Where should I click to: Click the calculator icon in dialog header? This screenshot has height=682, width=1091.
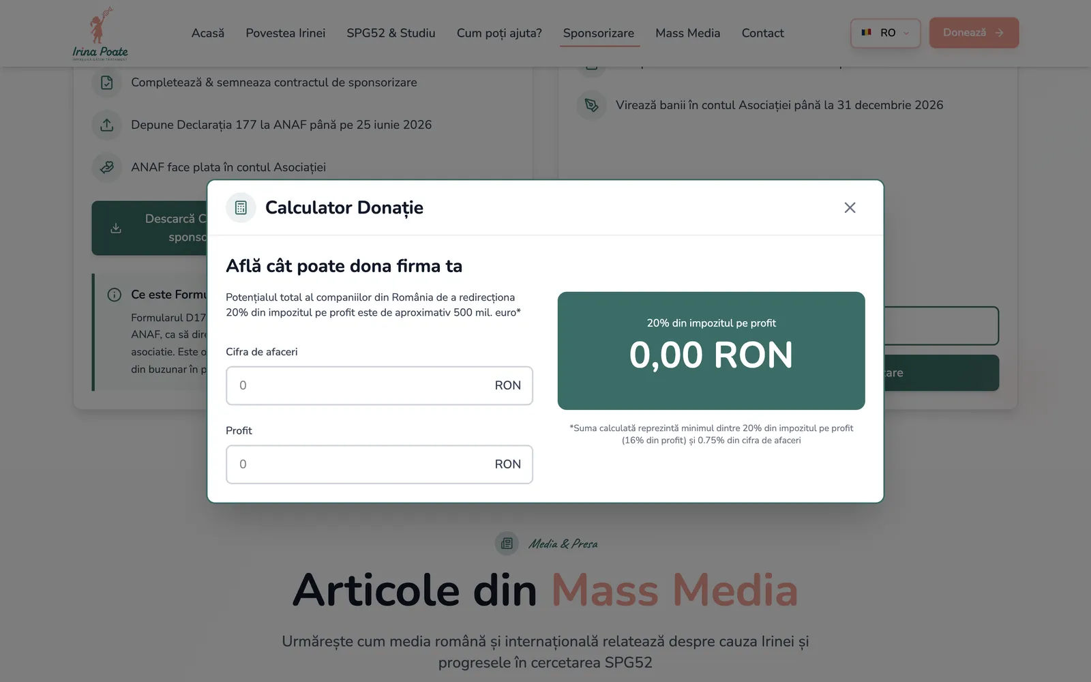click(241, 207)
